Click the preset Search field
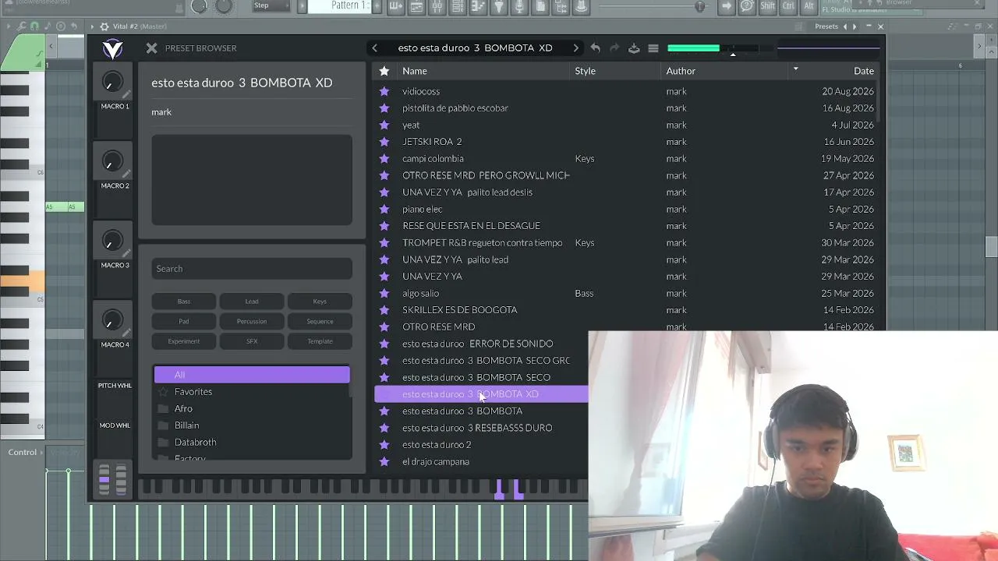 [252, 269]
